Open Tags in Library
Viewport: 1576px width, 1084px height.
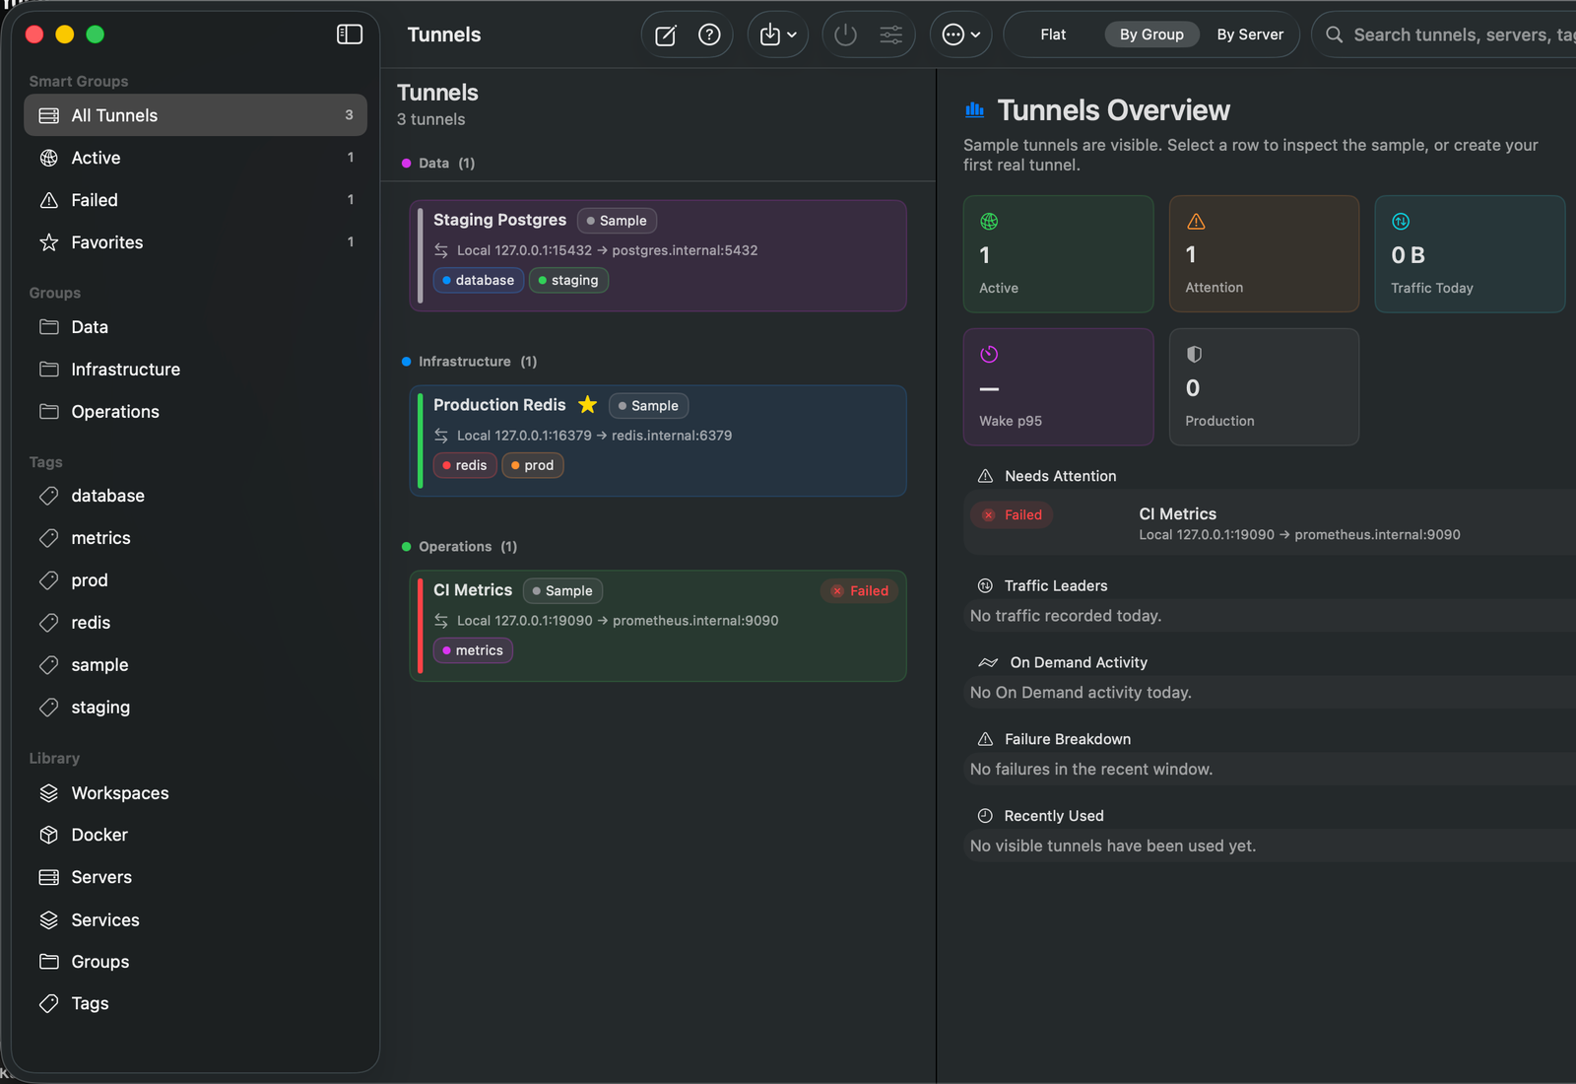coord(195,1003)
